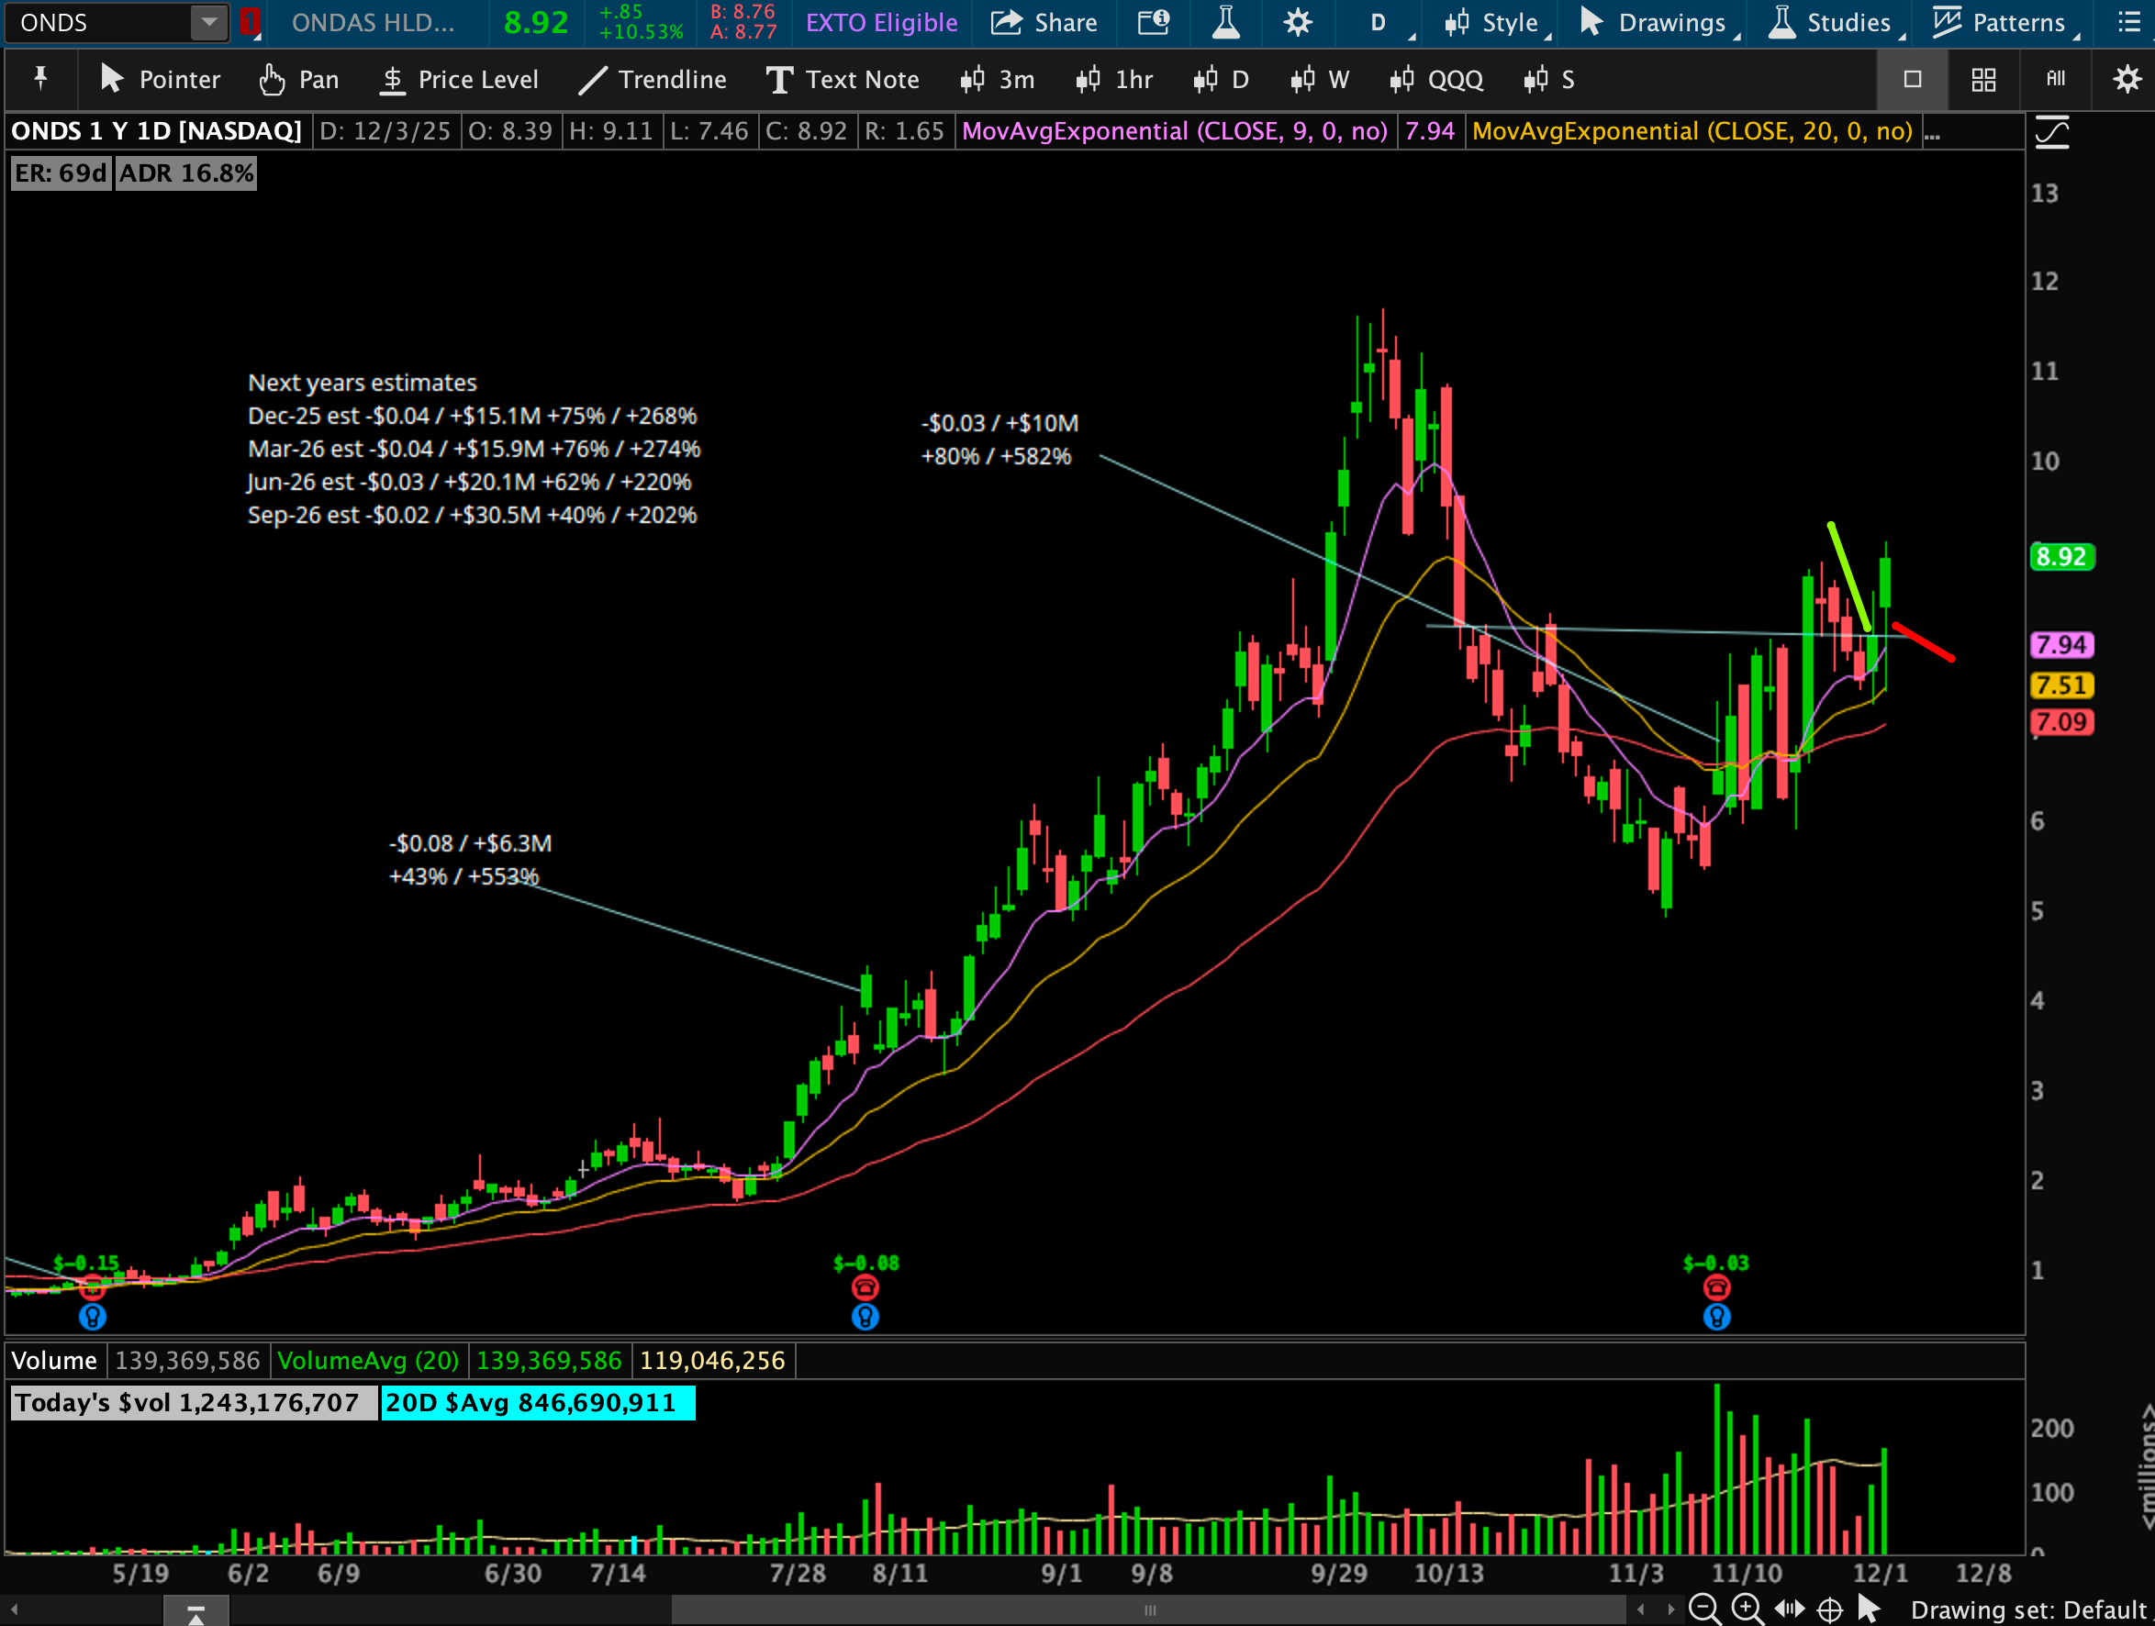Click the zoom in magnifier icon
This screenshot has height=1626, width=2155.
click(x=1747, y=1609)
